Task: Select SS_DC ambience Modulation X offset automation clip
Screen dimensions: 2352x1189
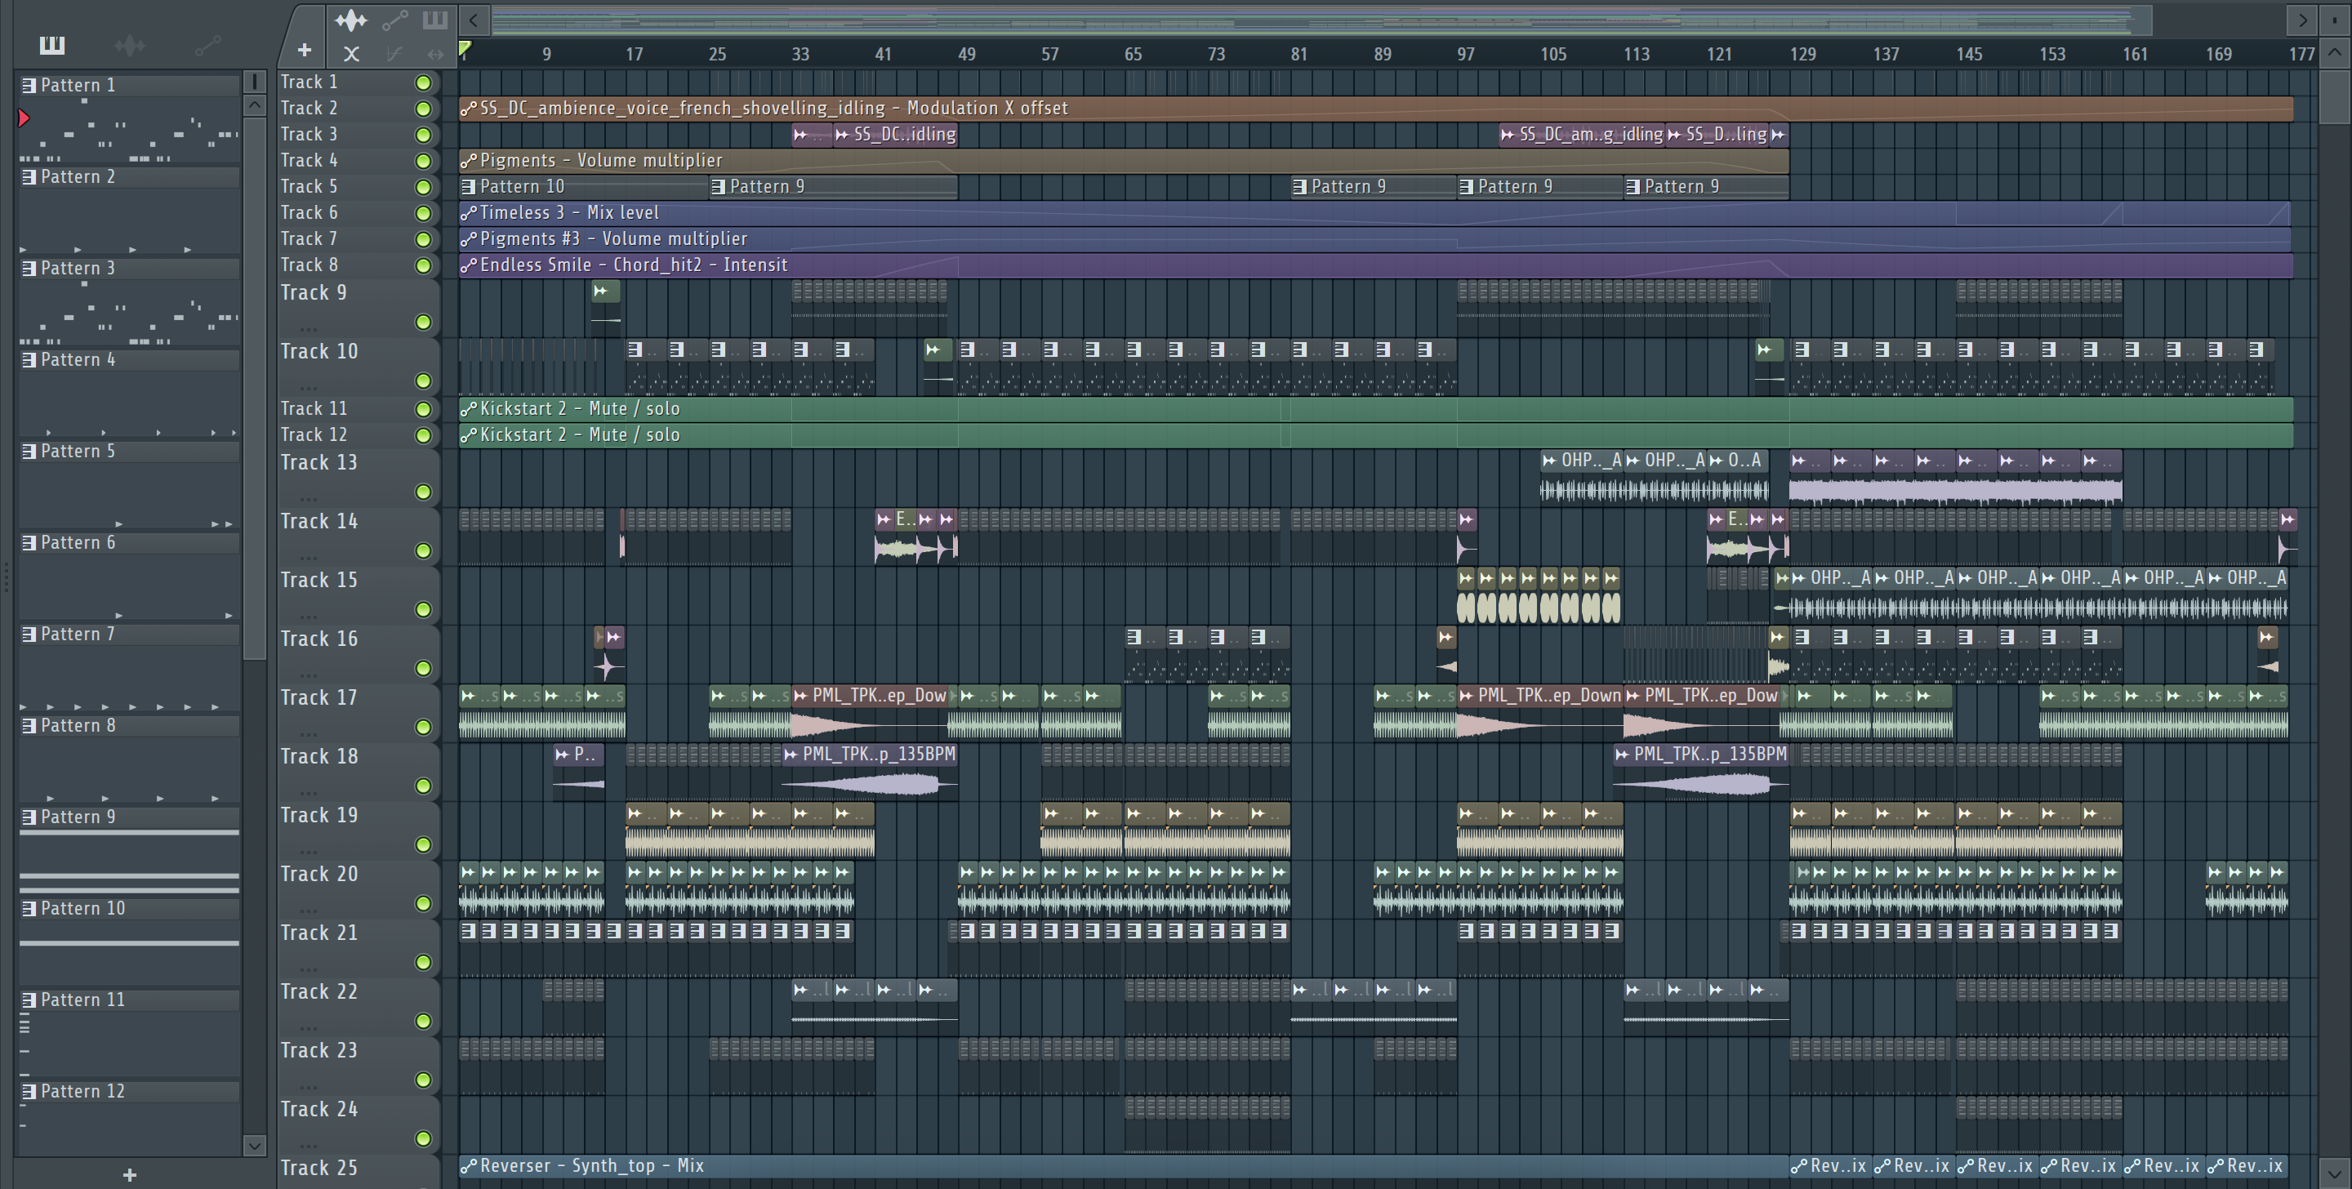Action: pos(1376,109)
